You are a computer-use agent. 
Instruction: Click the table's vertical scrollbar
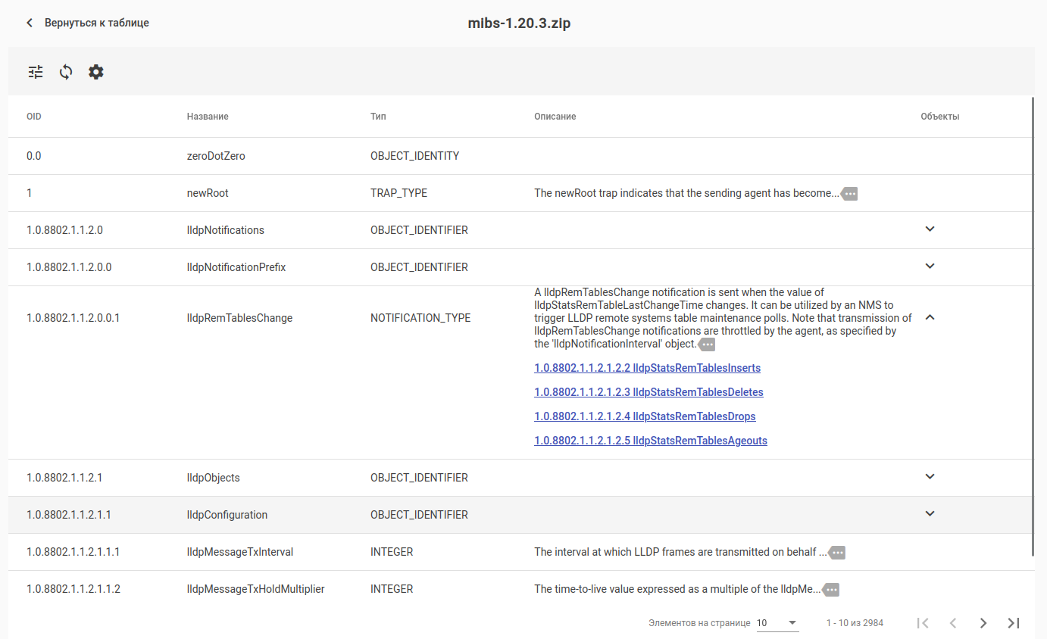click(1033, 326)
